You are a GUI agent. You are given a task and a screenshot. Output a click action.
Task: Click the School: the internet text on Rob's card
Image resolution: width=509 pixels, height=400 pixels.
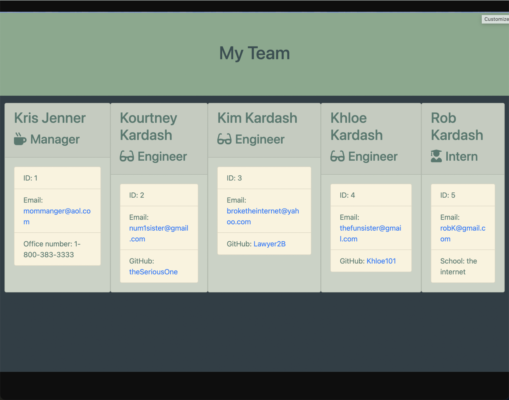458,266
